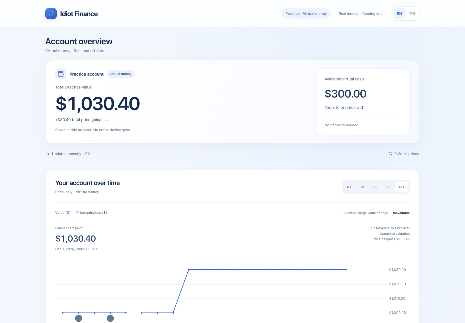
Task: Click the 'Unavailable' value change text
Action: coord(400,213)
